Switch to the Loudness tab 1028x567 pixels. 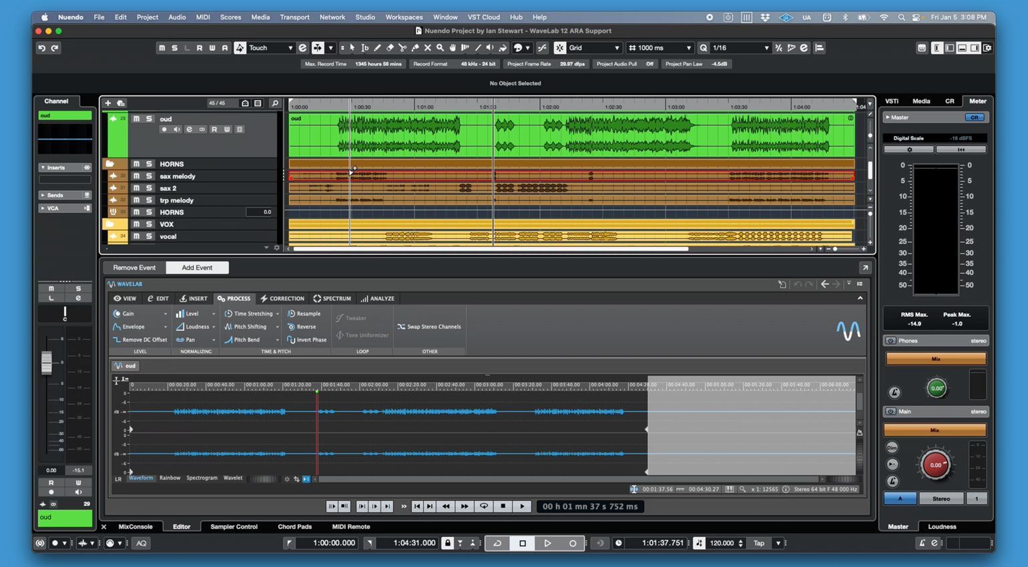[x=942, y=527]
